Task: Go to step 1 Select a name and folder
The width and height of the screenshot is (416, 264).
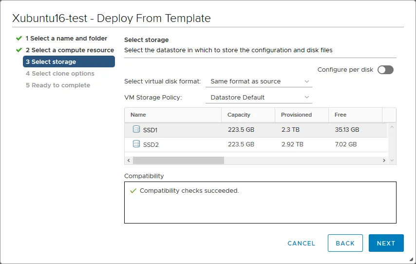Action: [66, 38]
